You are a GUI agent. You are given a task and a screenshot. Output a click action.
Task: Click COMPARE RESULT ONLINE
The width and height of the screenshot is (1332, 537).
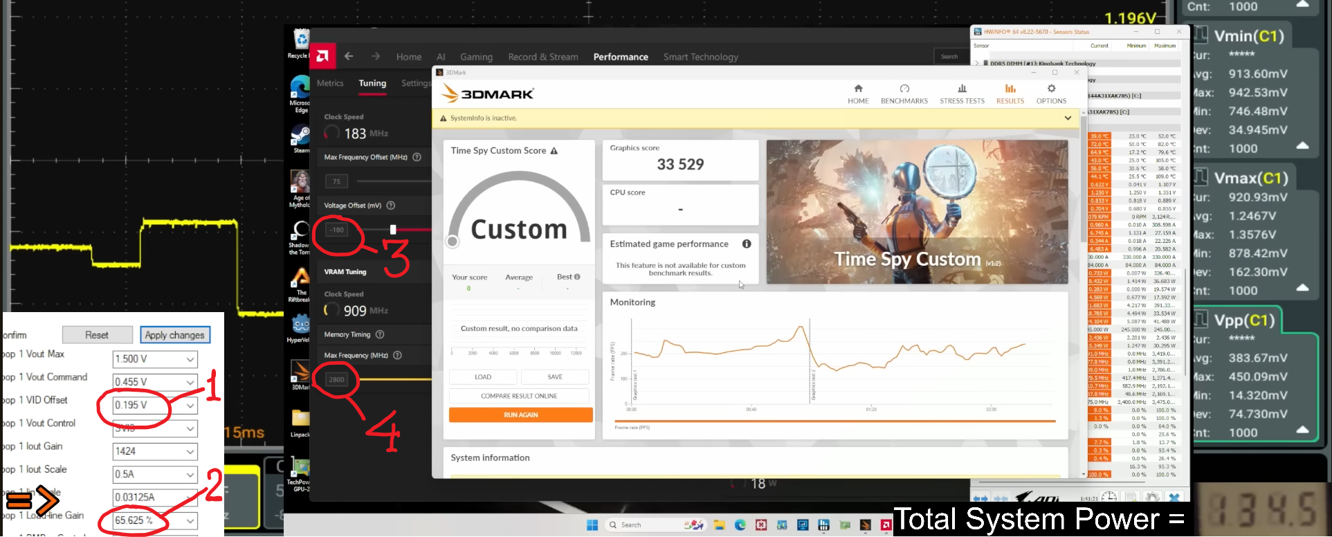point(519,396)
